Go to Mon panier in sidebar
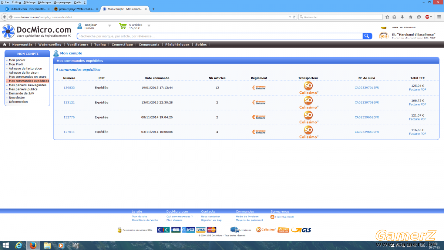This screenshot has height=250, width=444. click(x=17, y=60)
